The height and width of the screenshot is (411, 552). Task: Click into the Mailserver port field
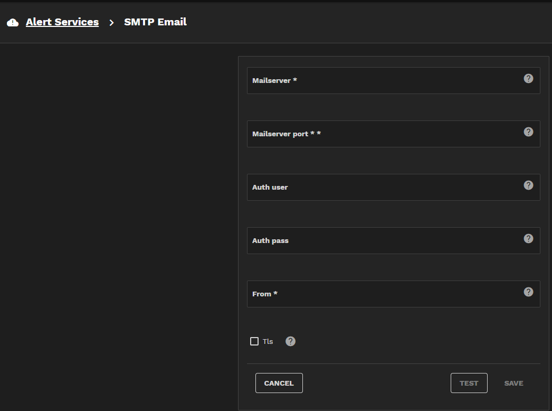point(385,134)
